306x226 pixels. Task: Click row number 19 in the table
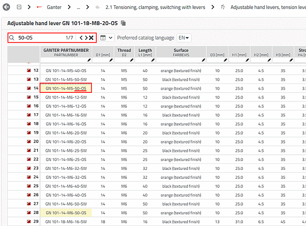[x=36, y=133]
